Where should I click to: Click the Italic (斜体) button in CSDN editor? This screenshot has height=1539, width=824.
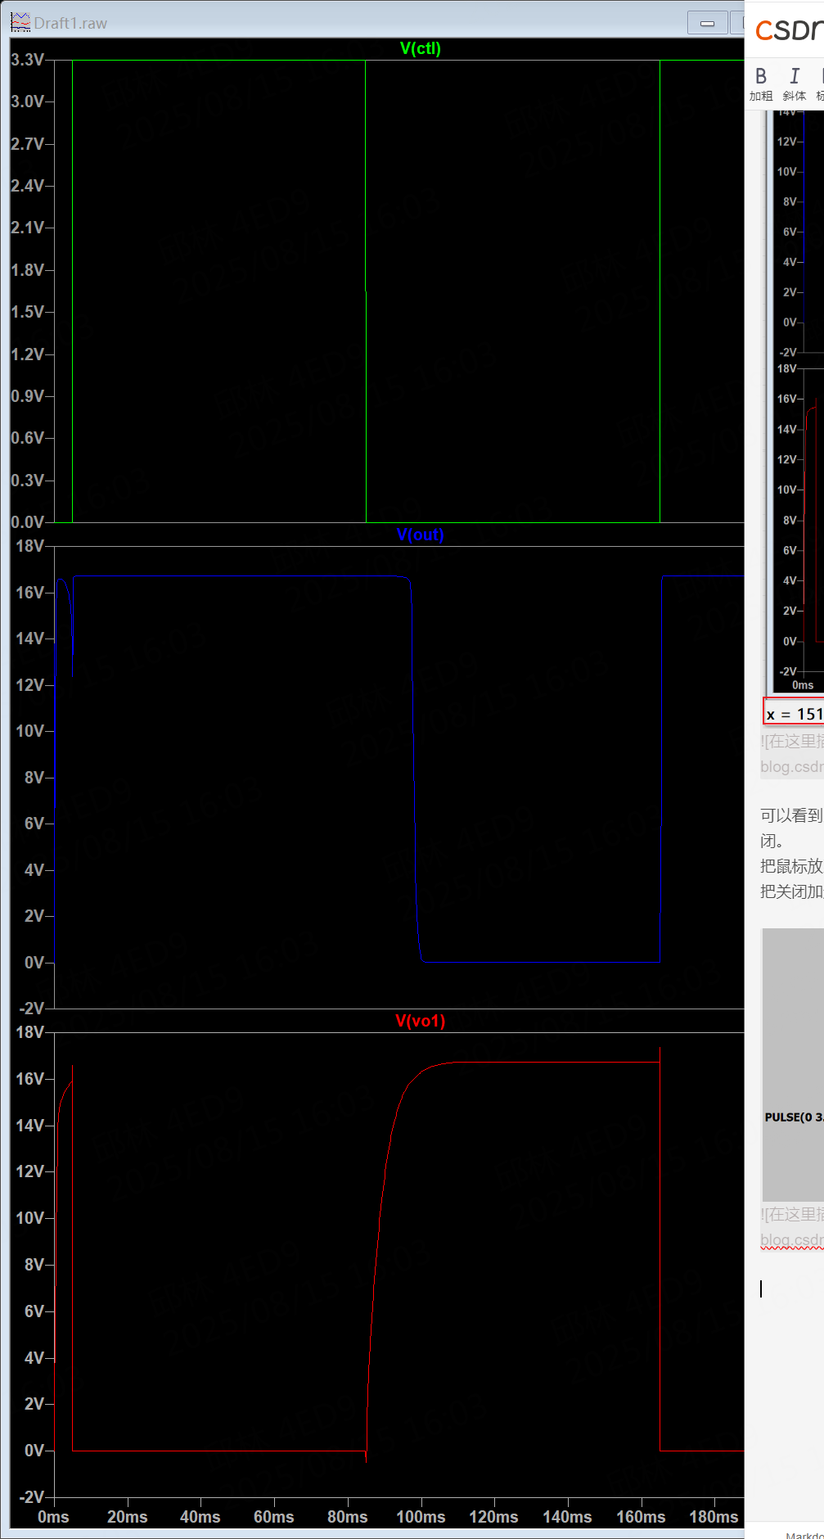click(x=794, y=84)
